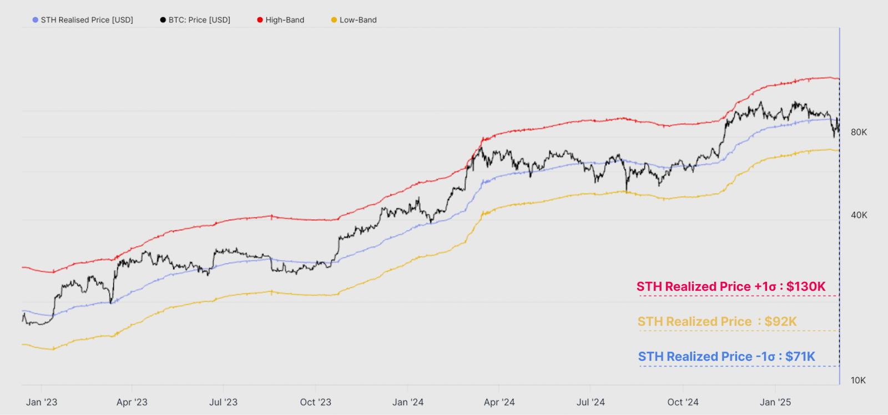888x415 pixels.
Task: Select the Jan '23 x-axis label
Action: pos(42,402)
